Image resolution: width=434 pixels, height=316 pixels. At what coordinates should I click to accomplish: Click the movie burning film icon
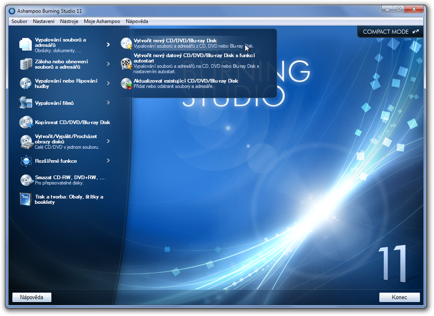[26, 103]
